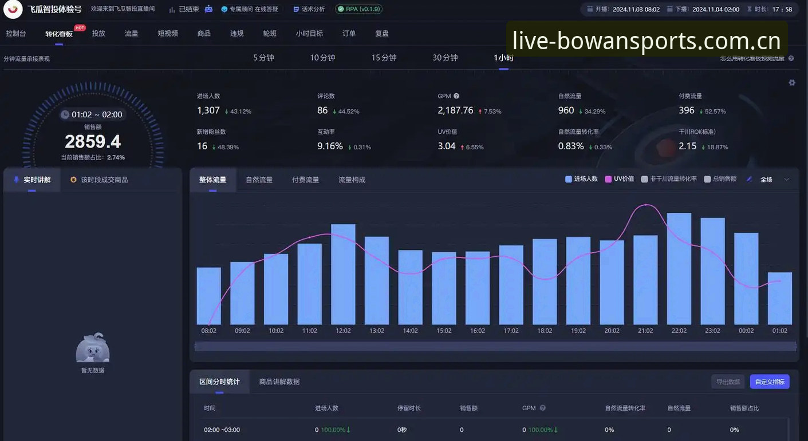Enable 非千川流量转化率 series in legend
808x441 pixels.
click(669, 179)
